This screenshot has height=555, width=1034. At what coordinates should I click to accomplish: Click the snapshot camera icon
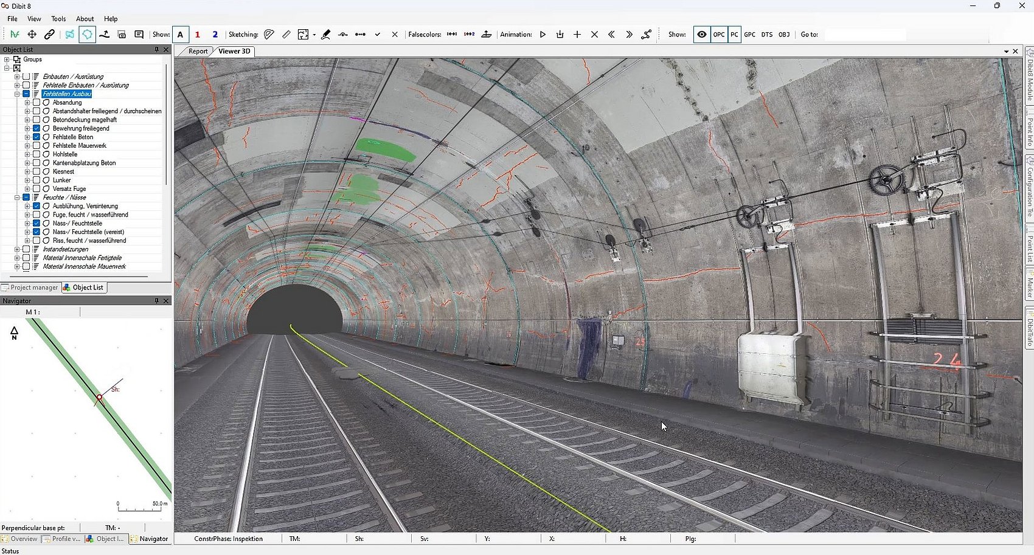(122, 35)
